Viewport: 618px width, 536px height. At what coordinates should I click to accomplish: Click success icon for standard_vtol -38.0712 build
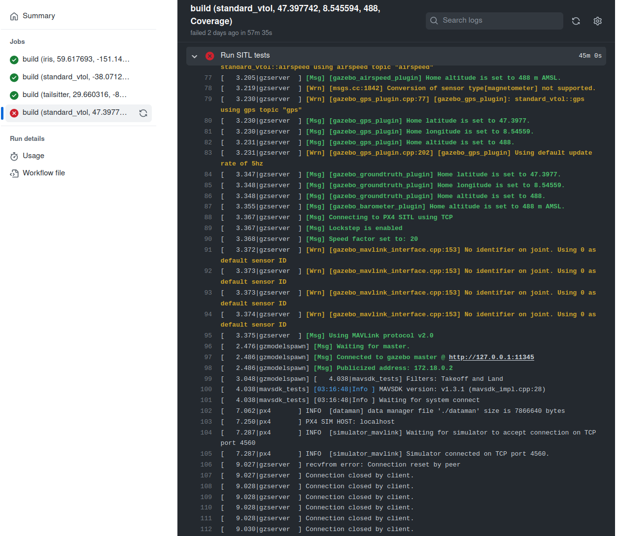[14, 77]
